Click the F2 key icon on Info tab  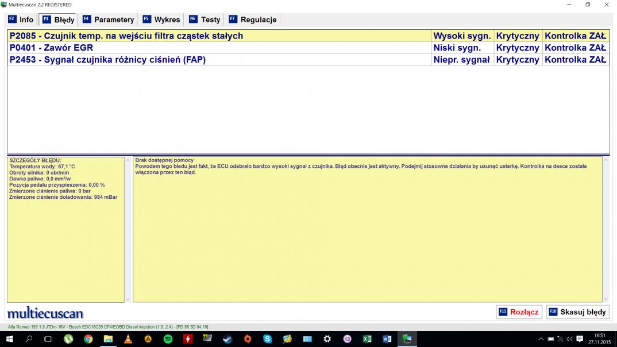pyautogui.click(x=12, y=19)
